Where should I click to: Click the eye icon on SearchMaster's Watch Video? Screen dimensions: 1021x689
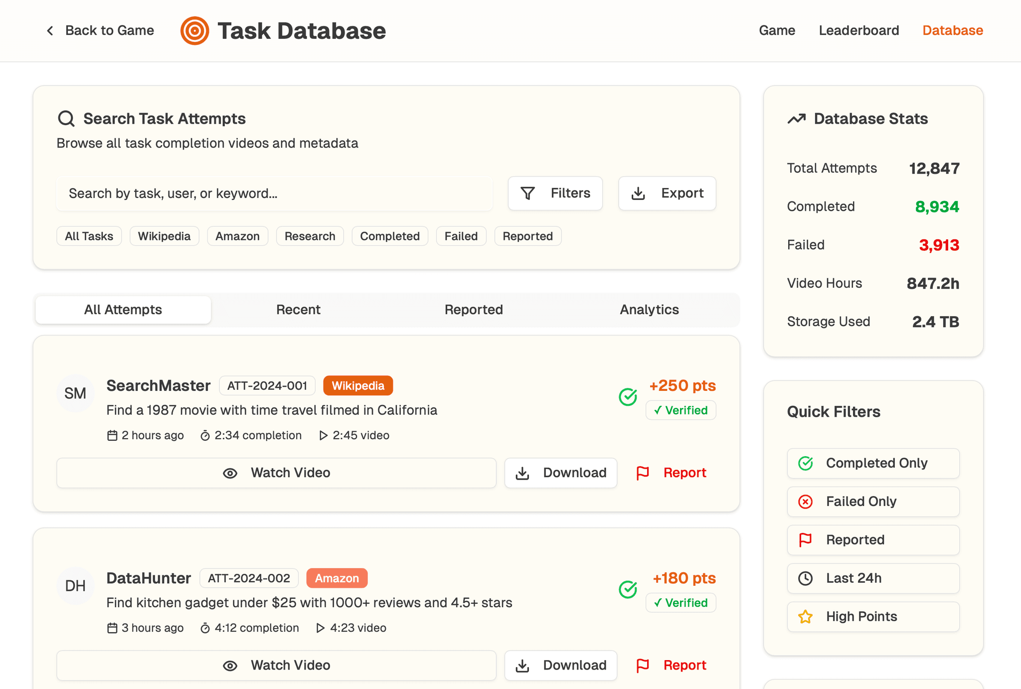click(x=230, y=473)
